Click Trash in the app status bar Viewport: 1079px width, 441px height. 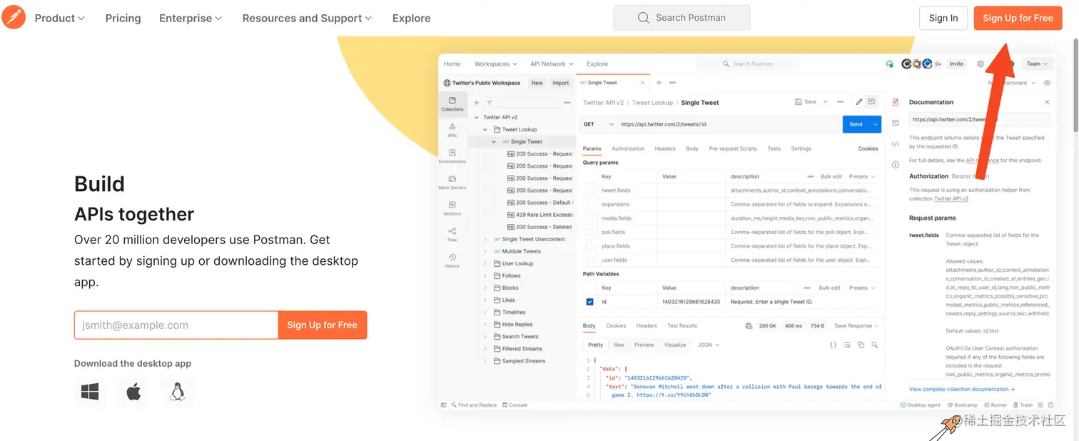click(1023, 405)
